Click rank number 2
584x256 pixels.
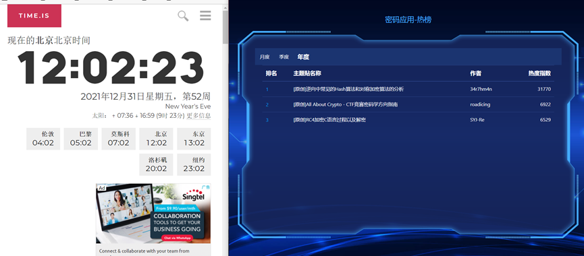[x=267, y=105]
